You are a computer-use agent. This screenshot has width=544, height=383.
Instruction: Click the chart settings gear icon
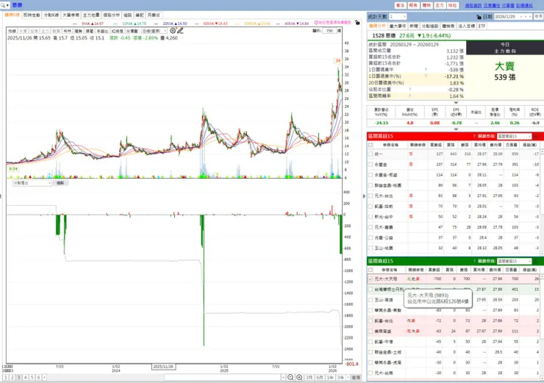click(173, 31)
